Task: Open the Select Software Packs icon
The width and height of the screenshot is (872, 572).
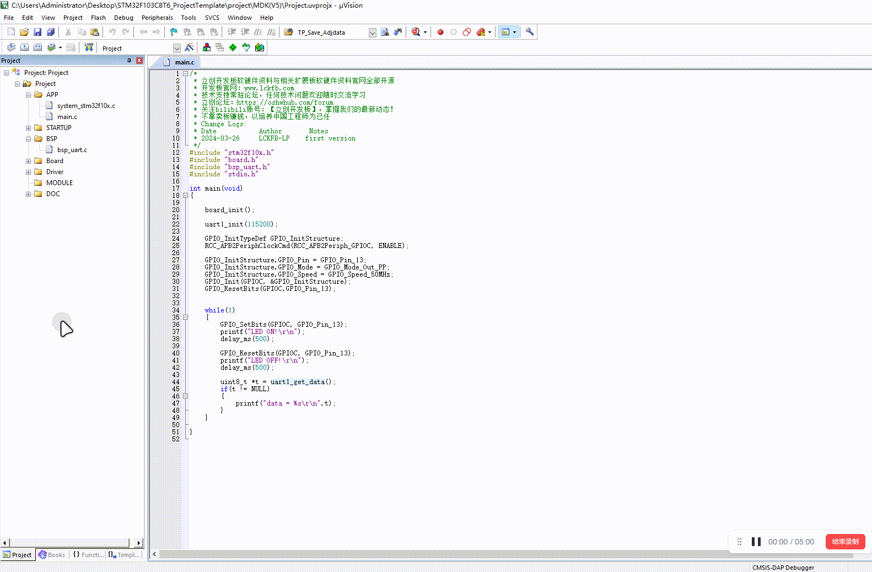Action: point(246,47)
